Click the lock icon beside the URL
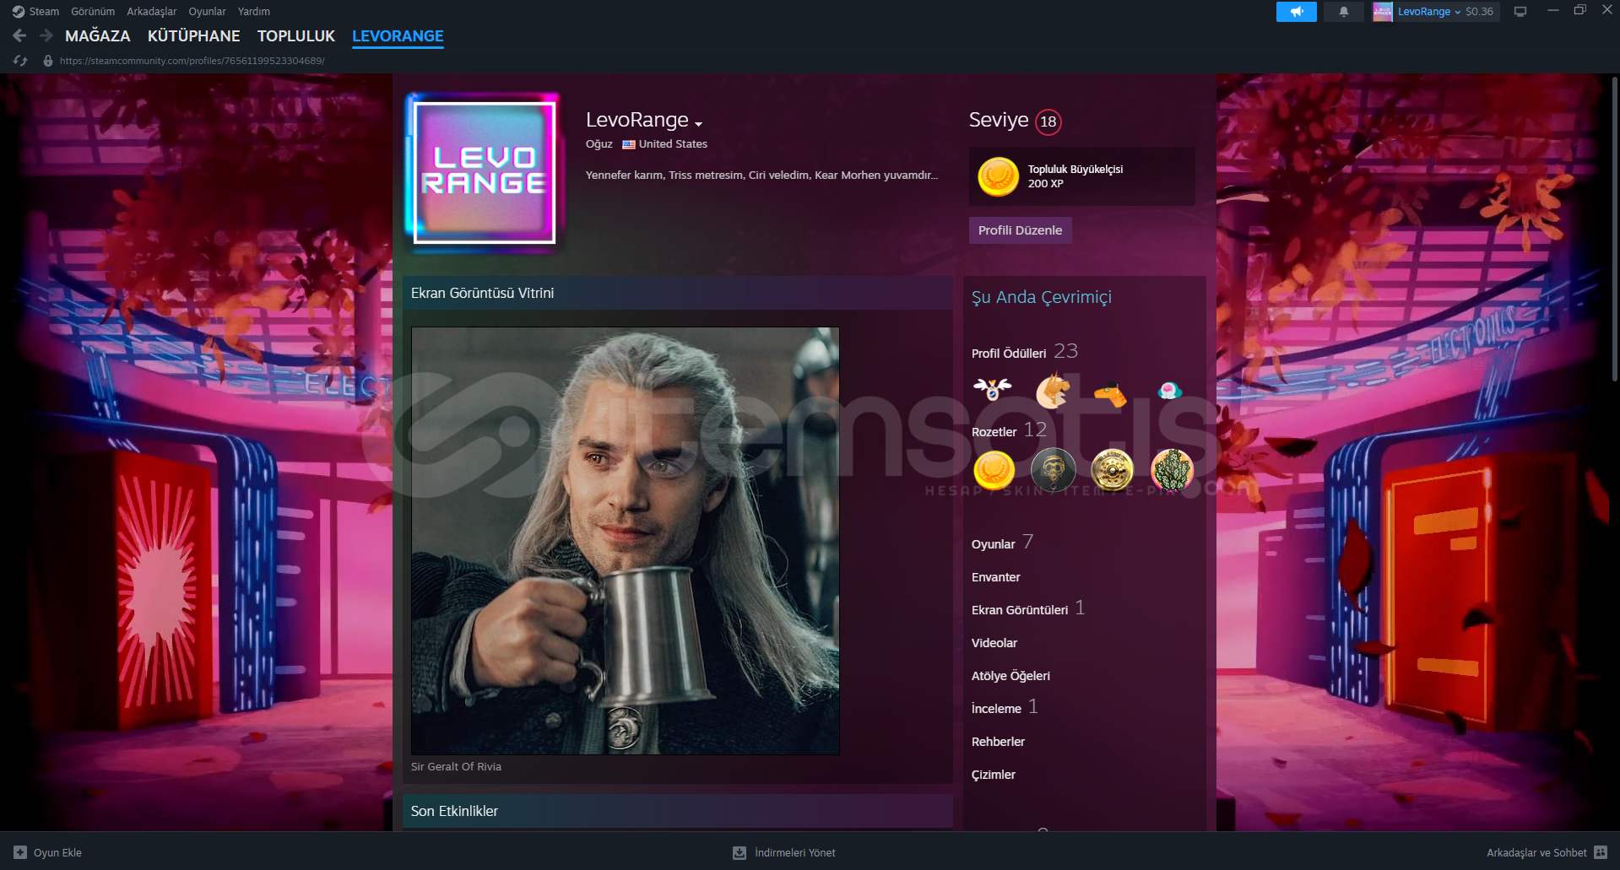This screenshot has height=870, width=1620. (x=48, y=61)
